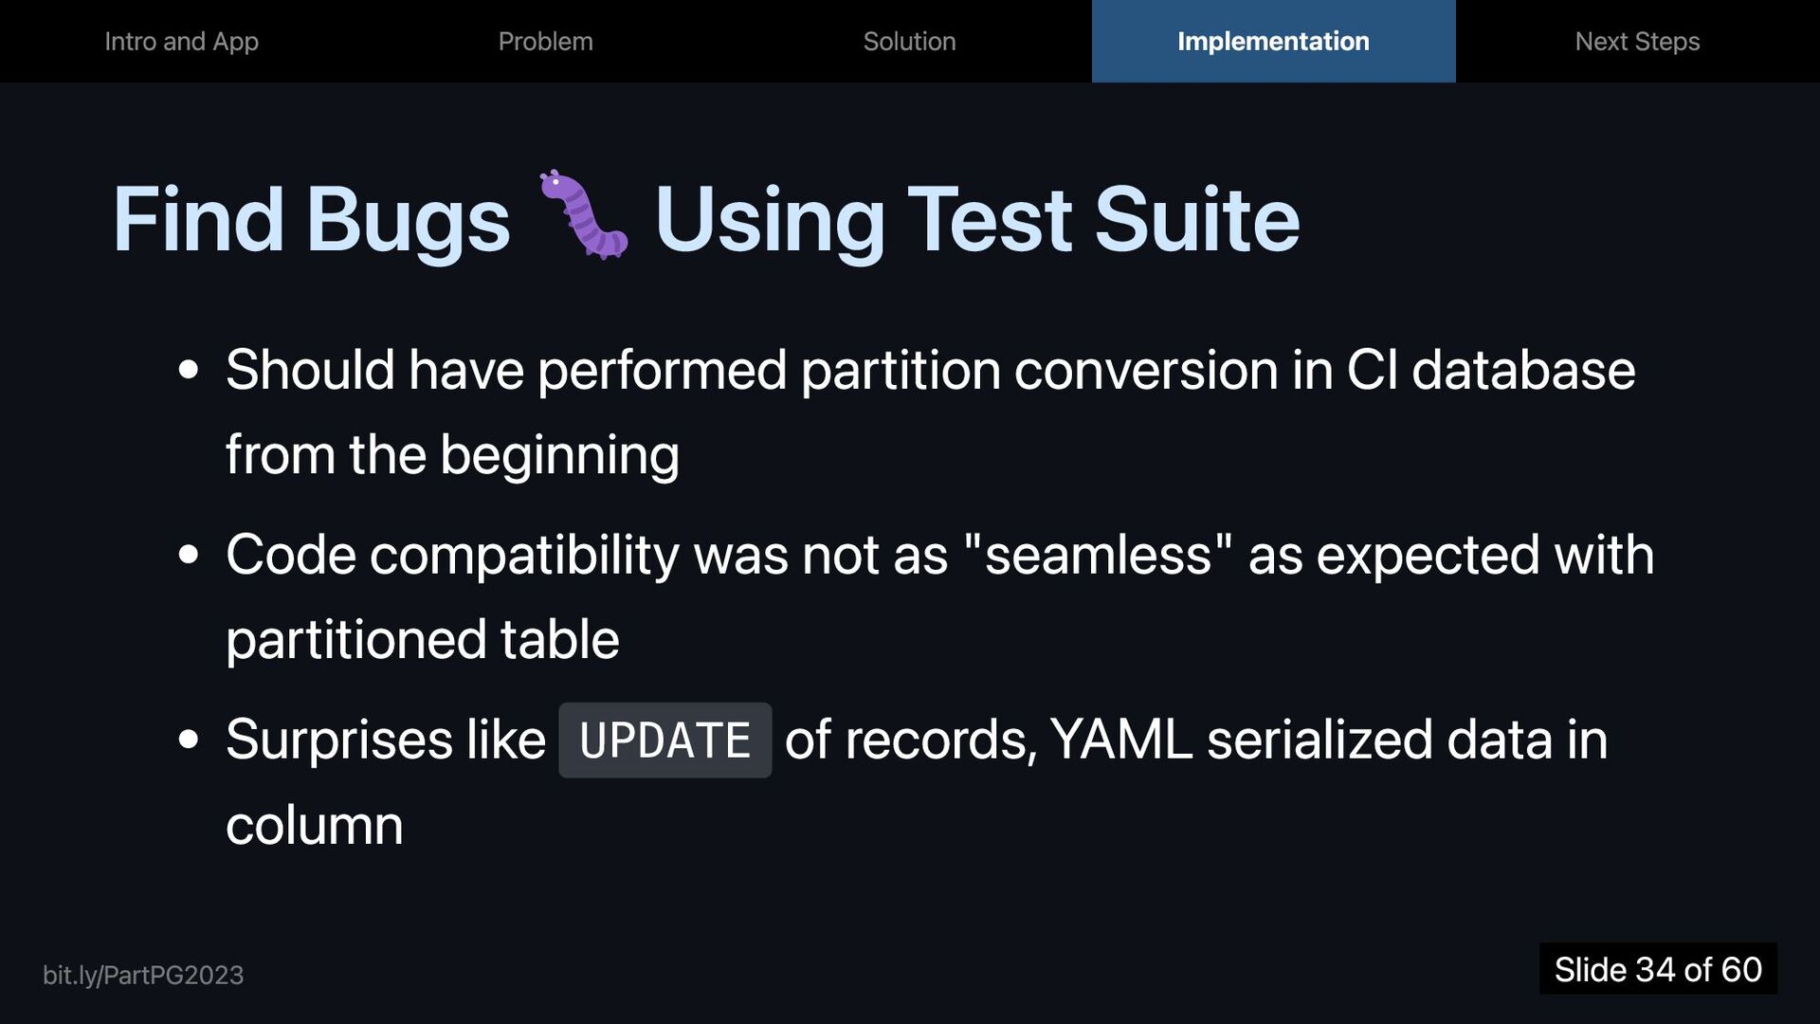Click the word "seamless" in second bullet
The image size is (1820, 1024).
[x=1098, y=555]
